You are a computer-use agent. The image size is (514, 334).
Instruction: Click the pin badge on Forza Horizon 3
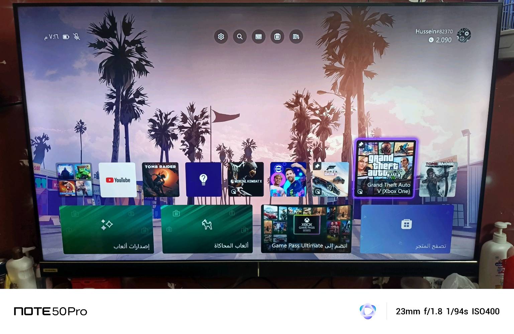click(x=317, y=166)
